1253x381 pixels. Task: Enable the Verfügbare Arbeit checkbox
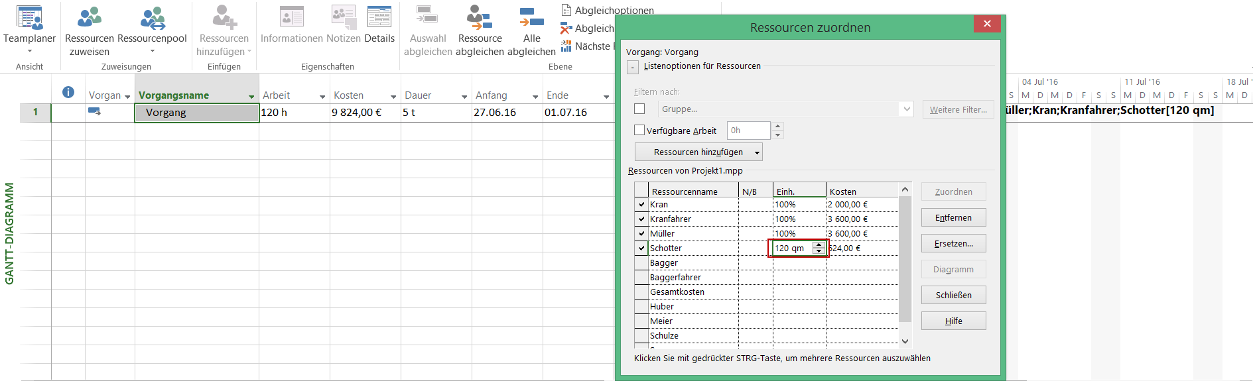tap(639, 131)
